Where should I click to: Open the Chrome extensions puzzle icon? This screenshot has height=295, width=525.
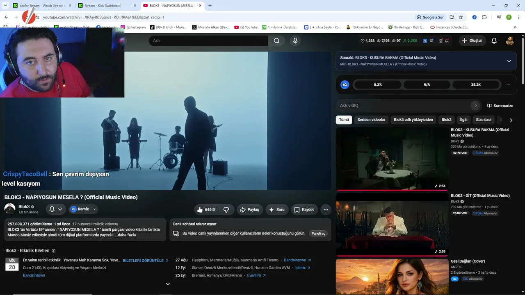(x=484, y=17)
